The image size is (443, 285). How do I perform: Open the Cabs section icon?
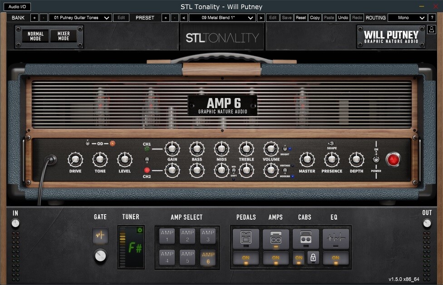click(x=305, y=239)
